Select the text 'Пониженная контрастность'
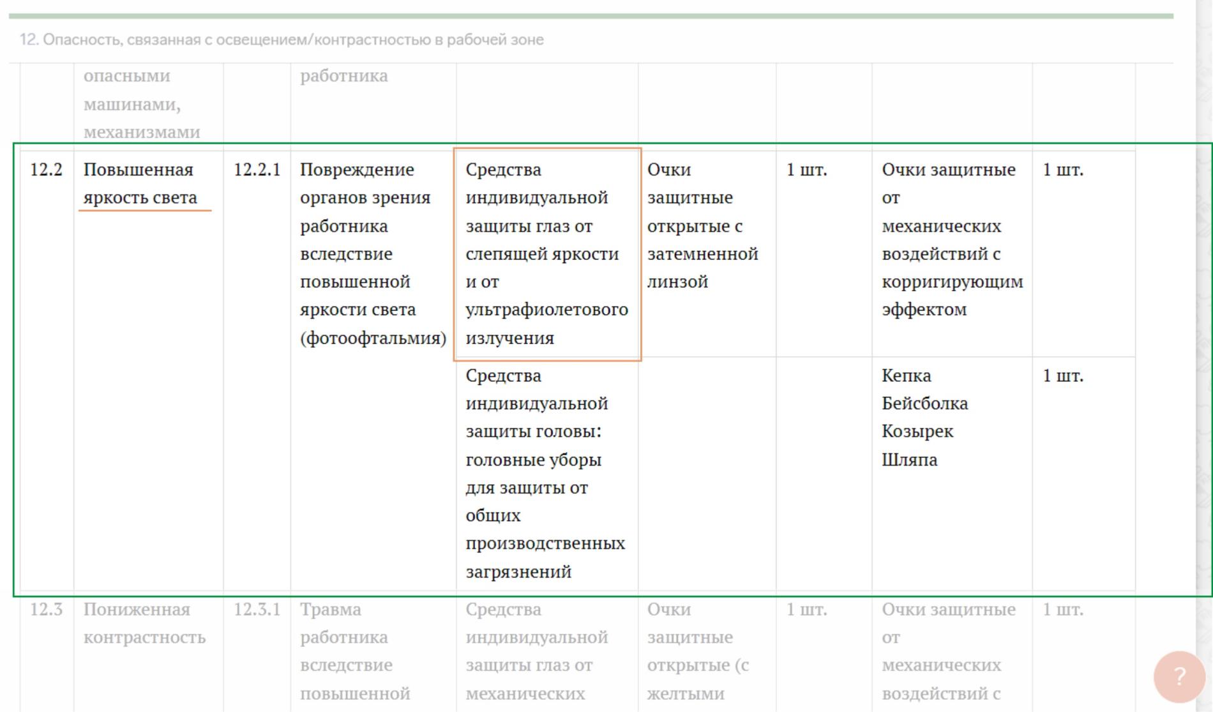Viewport: 1213px width, 712px height. coord(145,623)
